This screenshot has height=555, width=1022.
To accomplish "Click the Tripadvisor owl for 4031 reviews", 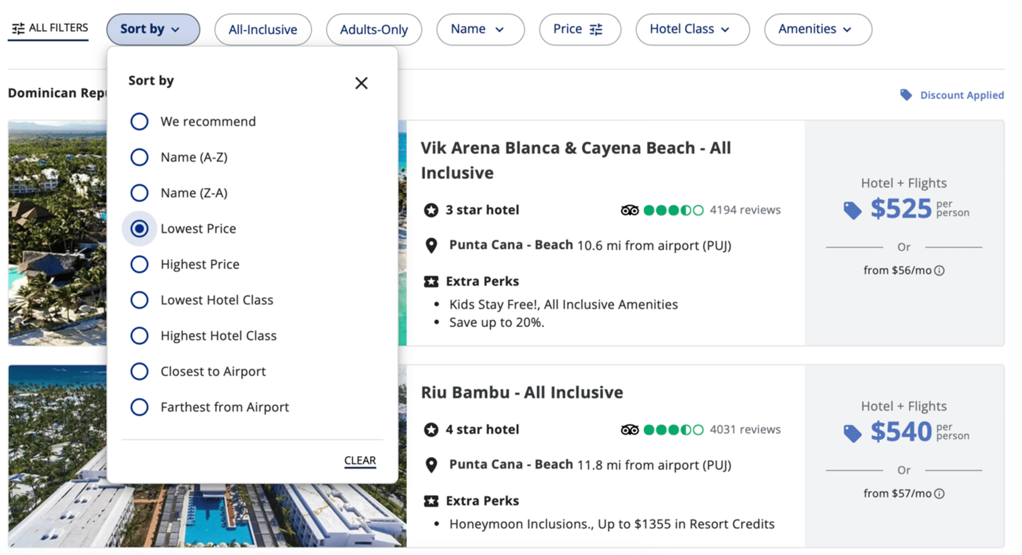I will coord(630,430).
